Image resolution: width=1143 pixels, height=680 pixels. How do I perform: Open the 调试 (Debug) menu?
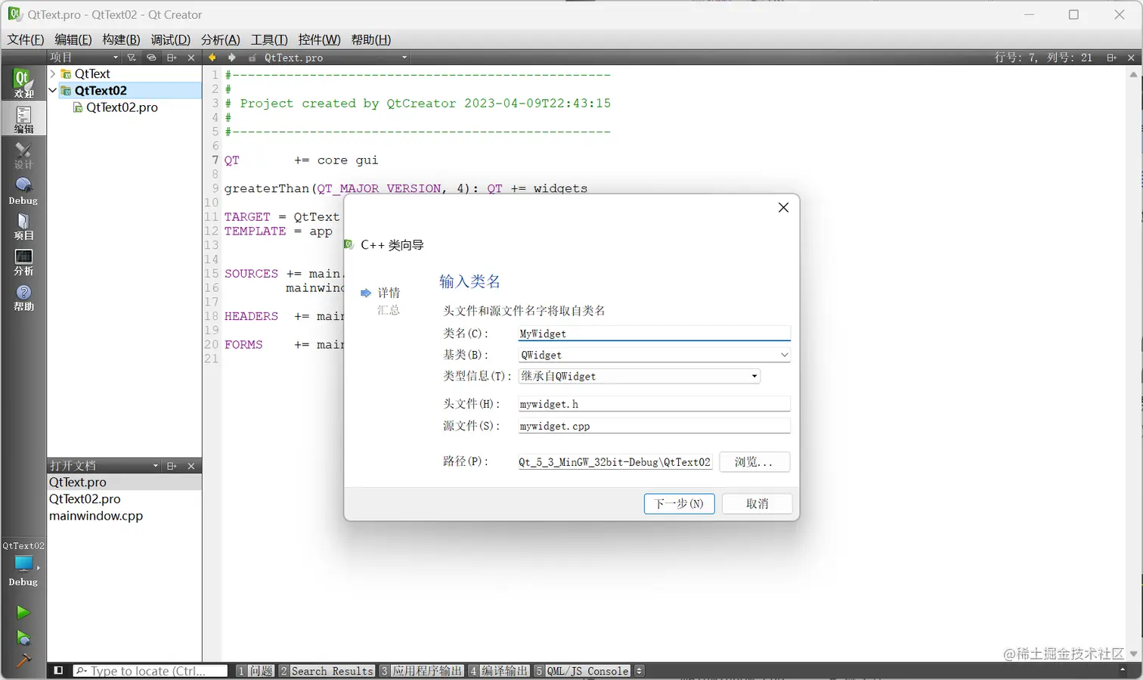coord(171,39)
